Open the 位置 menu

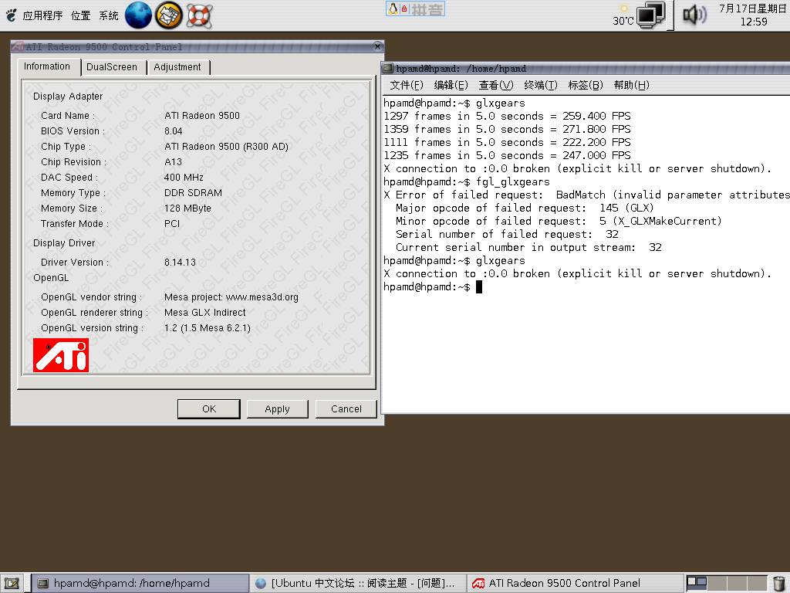tap(80, 15)
